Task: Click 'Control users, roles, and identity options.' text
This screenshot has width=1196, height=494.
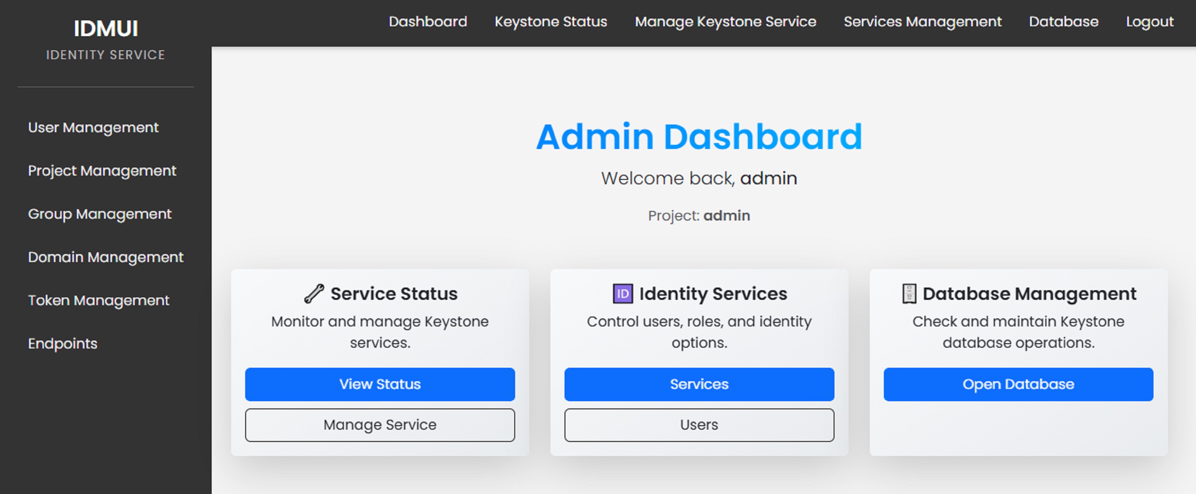Action: click(x=699, y=332)
